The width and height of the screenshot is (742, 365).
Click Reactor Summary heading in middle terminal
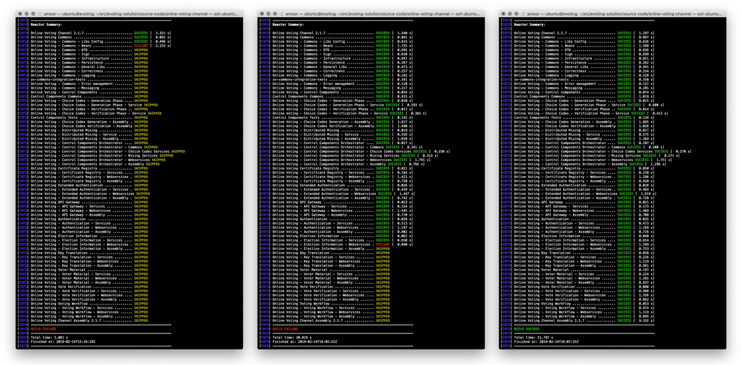pos(289,24)
